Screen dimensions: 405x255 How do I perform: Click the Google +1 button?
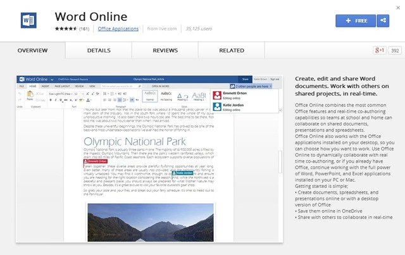click(x=379, y=50)
